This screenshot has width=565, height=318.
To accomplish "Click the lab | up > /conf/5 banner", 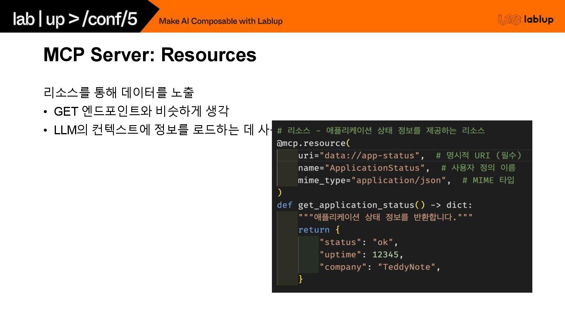I will [x=75, y=19].
